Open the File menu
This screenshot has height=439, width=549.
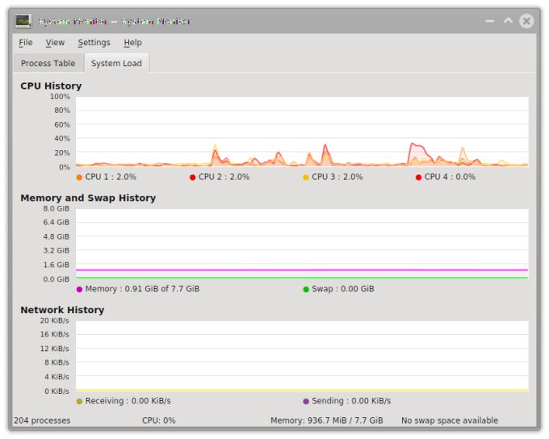click(x=26, y=43)
